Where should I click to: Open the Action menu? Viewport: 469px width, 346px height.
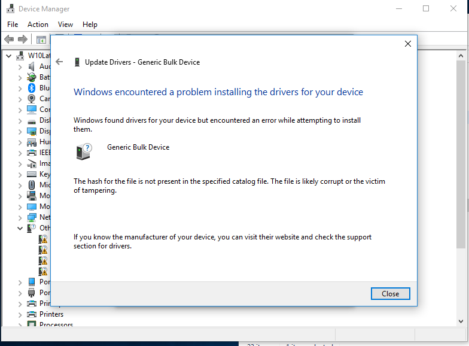(x=38, y=25)
